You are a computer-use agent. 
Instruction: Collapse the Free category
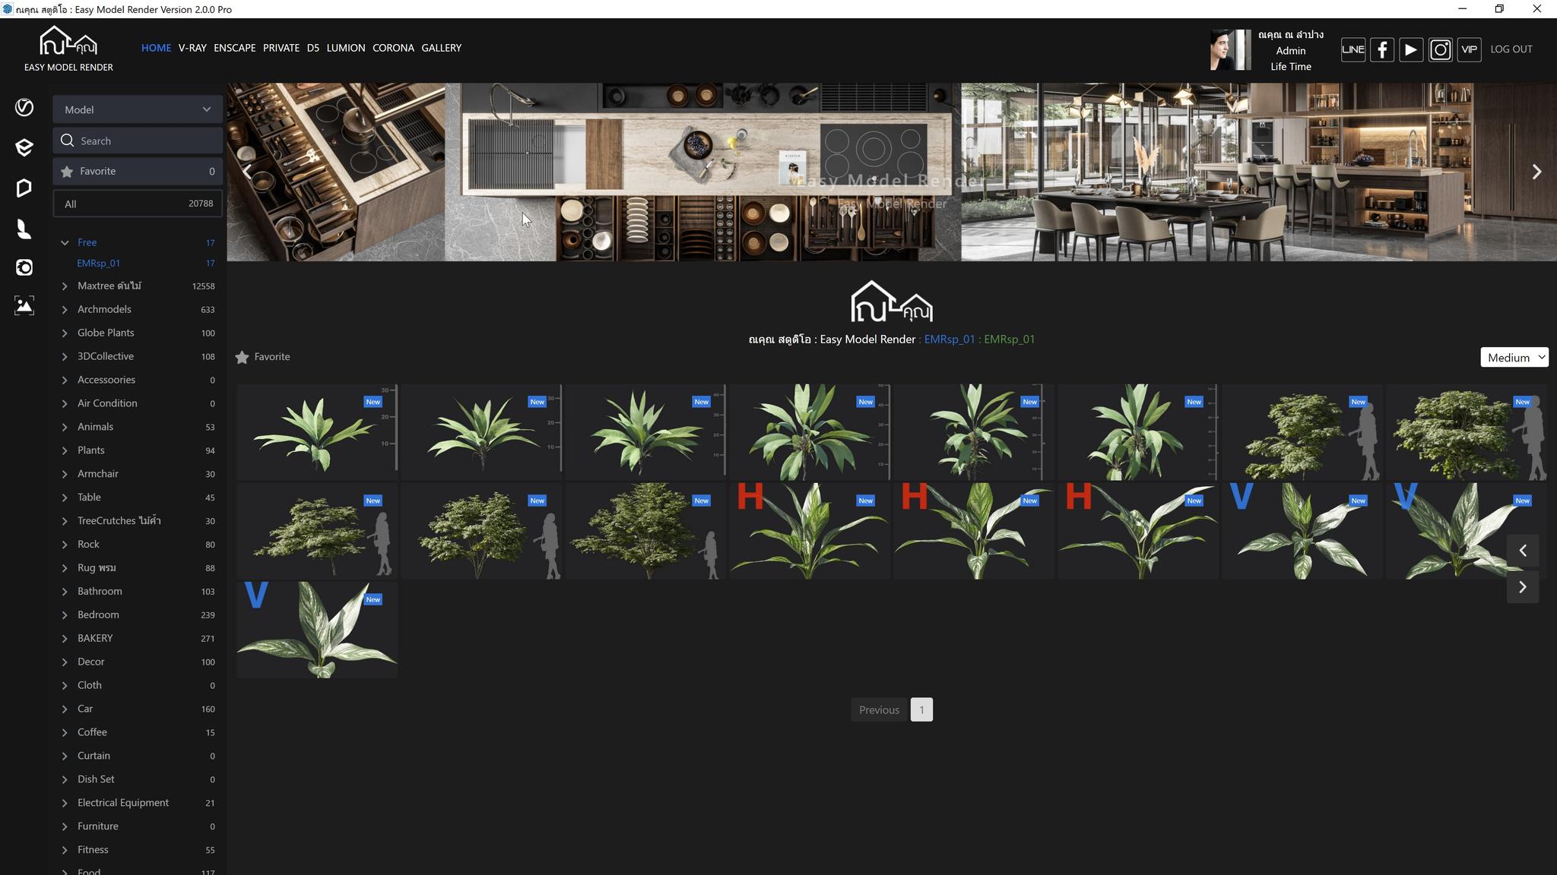click(x=65, y=242)
